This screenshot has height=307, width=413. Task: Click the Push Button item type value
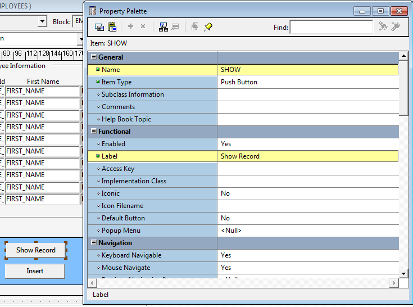click(x=308, y=82)
